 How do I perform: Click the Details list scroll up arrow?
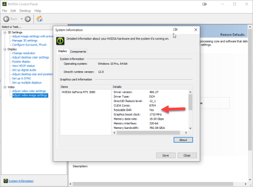point(190,92)
